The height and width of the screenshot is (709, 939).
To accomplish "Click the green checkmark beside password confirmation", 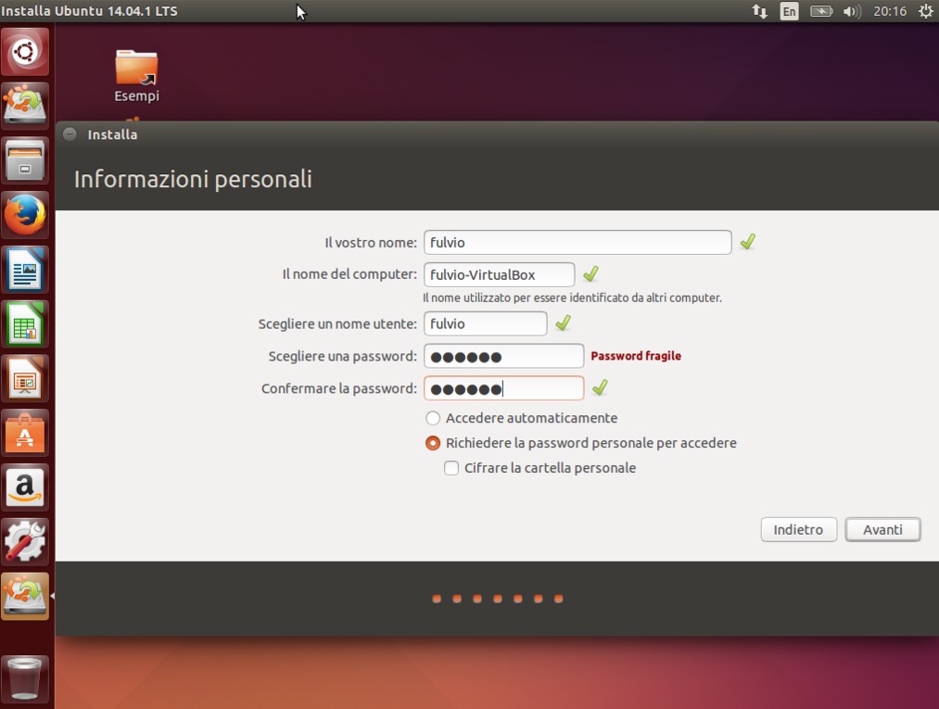I will click(x=600, y=388).
